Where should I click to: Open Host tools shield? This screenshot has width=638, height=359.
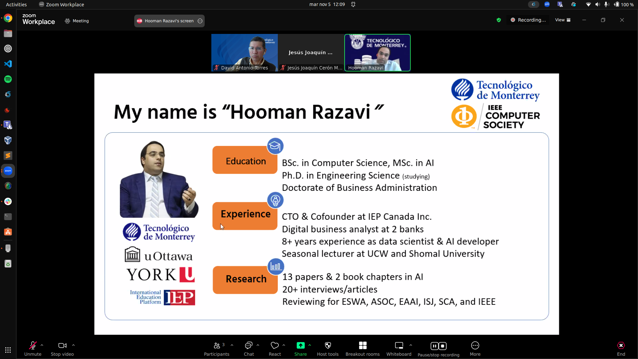pyautogui.click(x=328, y=349)
